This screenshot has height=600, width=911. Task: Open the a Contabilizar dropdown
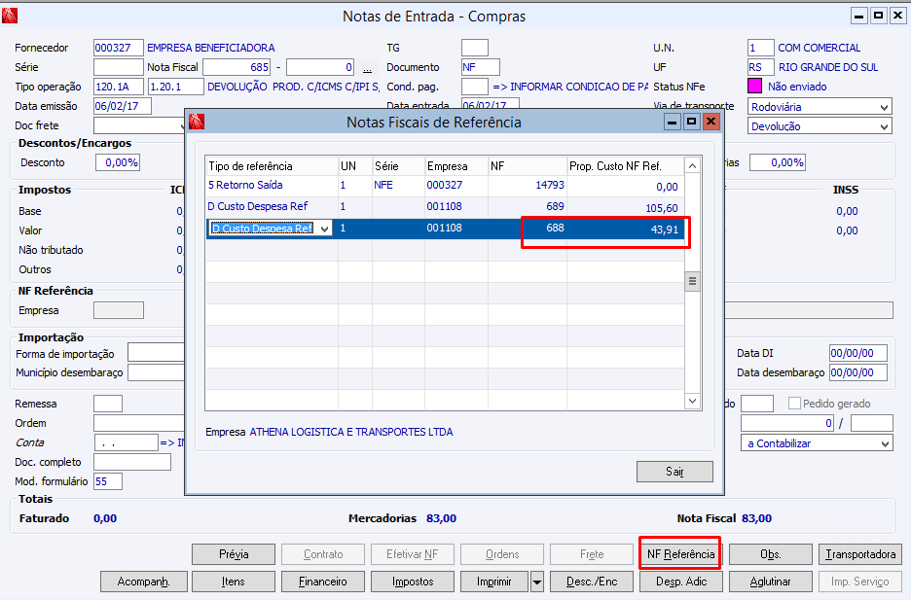click(x=885, y=443)
